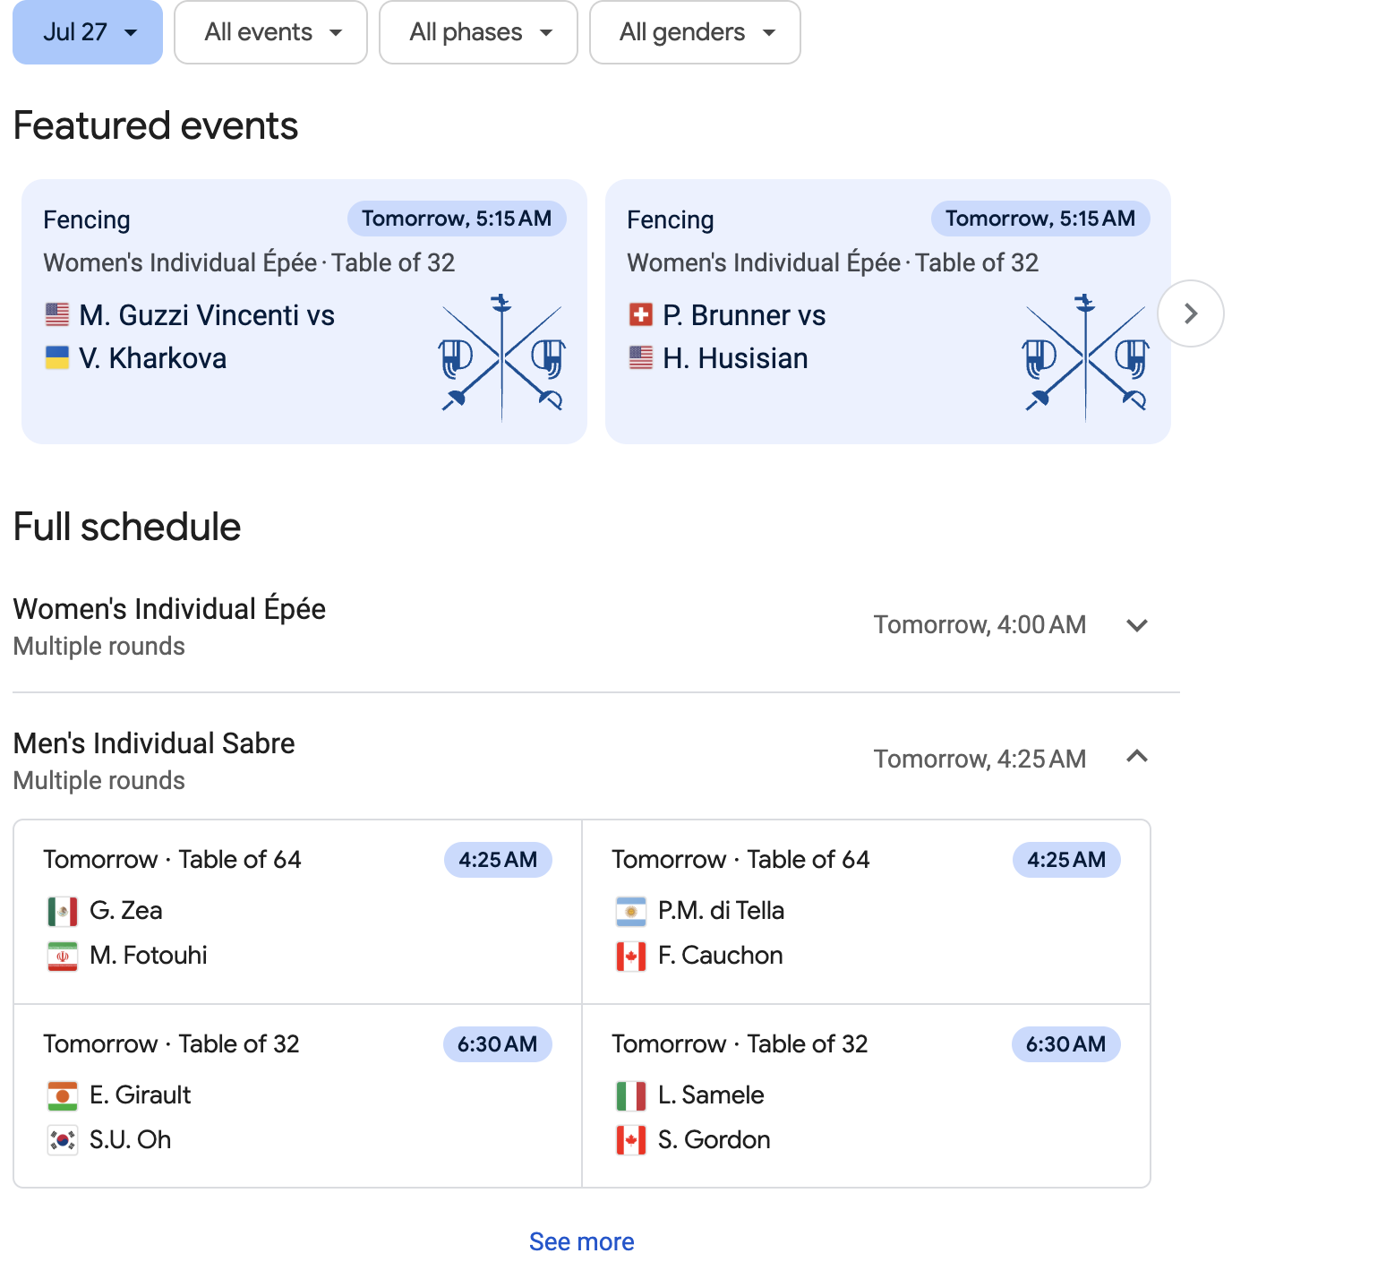Open the Jul 27 date dropdown

pos(88,32)
